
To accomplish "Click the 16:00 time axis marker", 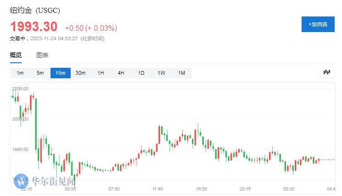I will point(201,189).
